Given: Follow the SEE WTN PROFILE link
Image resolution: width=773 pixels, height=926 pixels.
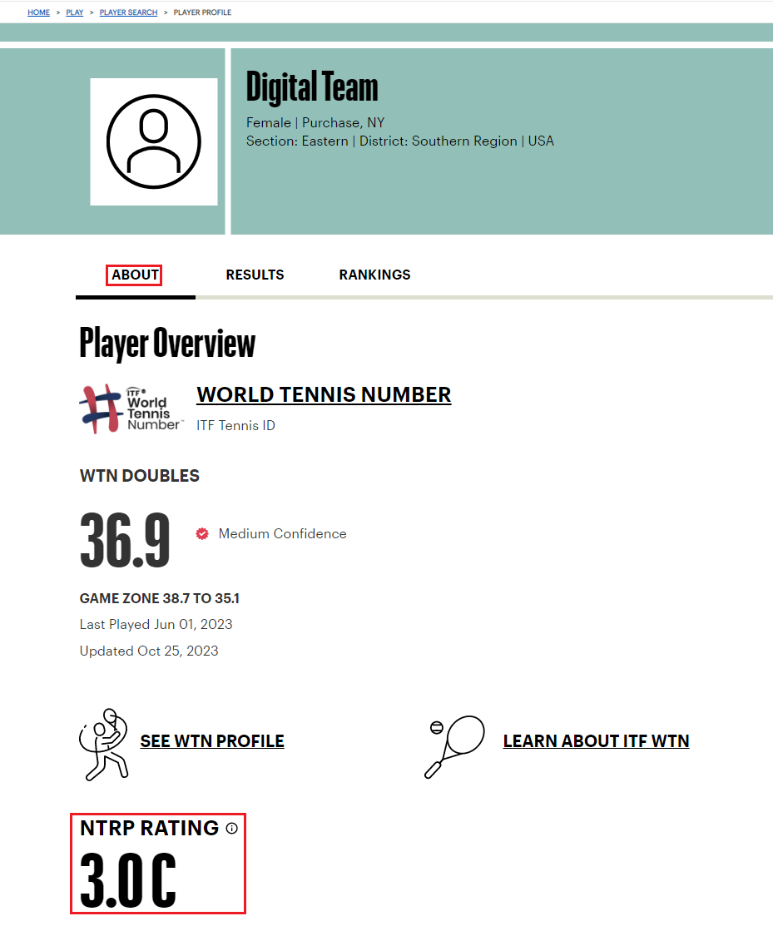Looking at the screenshot, I should coord(211,740).
